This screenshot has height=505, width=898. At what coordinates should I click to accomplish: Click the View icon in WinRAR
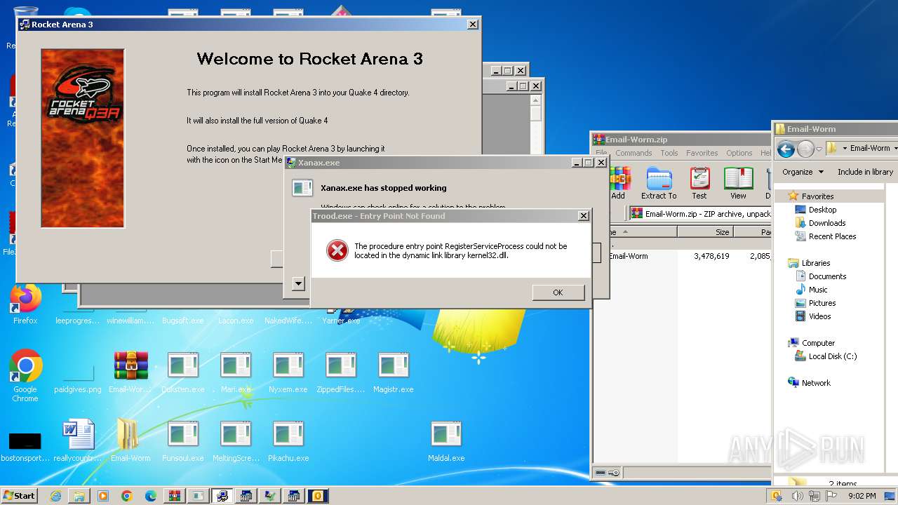pos(738,183)
